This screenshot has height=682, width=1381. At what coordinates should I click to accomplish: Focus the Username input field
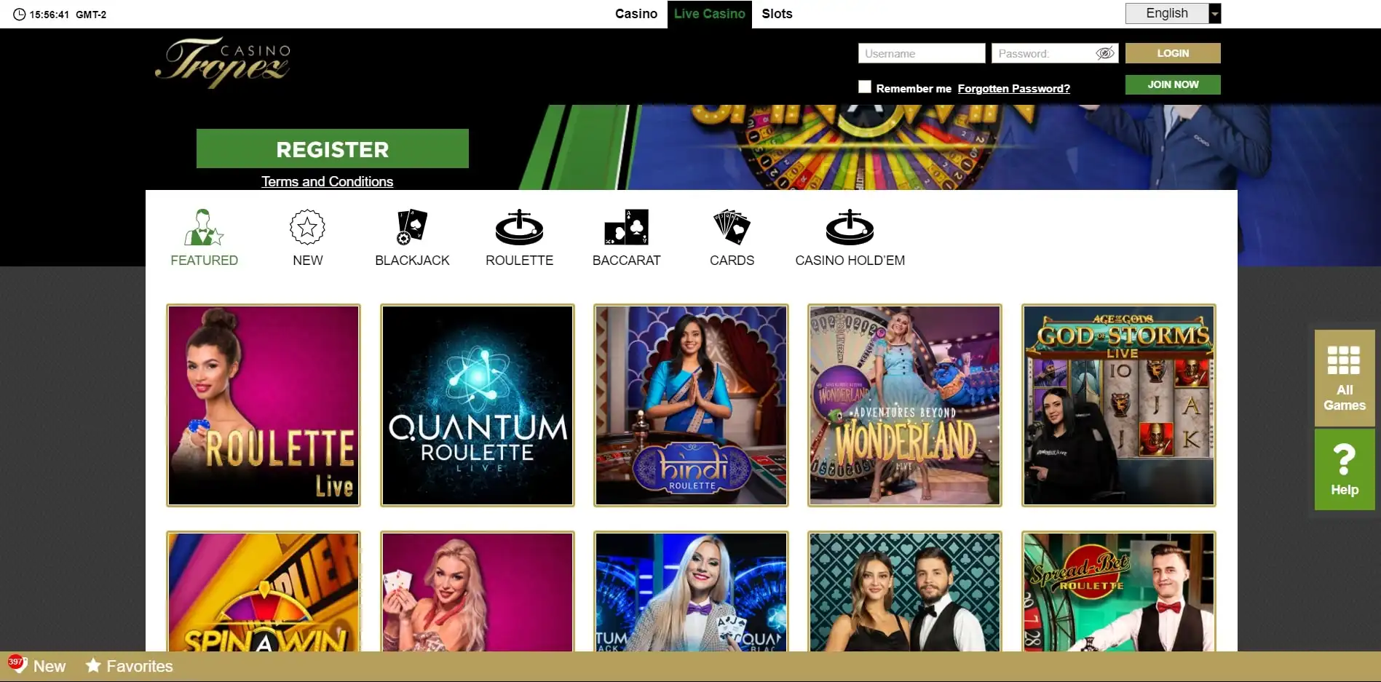click(921, 53)
